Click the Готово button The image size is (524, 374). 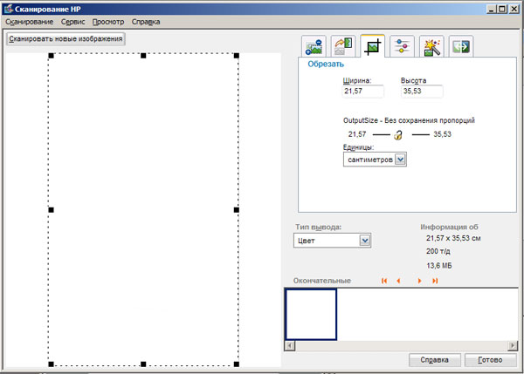click(x=490, y=360)
